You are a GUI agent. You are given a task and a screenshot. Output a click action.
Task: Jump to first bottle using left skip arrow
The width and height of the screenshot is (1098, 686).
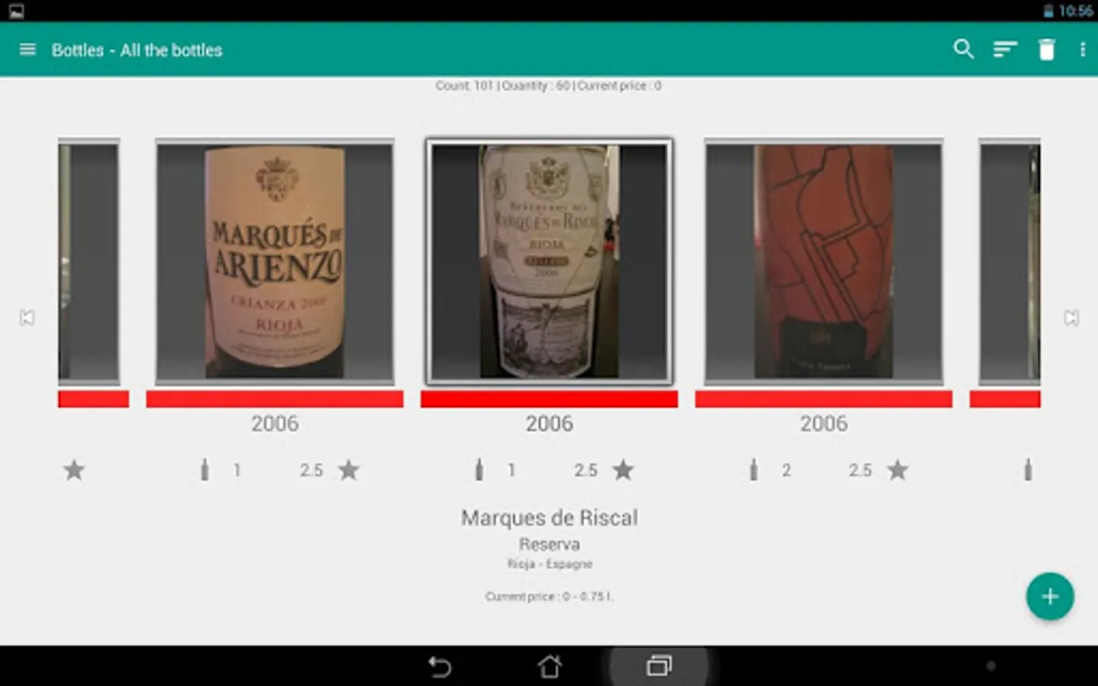[x=27, y=317]
